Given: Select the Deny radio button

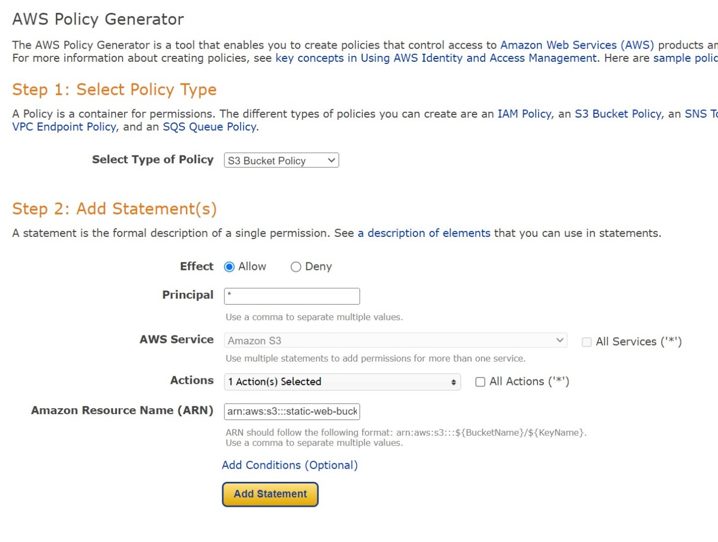Looking at the screenshot, I should tap(296, 267).
